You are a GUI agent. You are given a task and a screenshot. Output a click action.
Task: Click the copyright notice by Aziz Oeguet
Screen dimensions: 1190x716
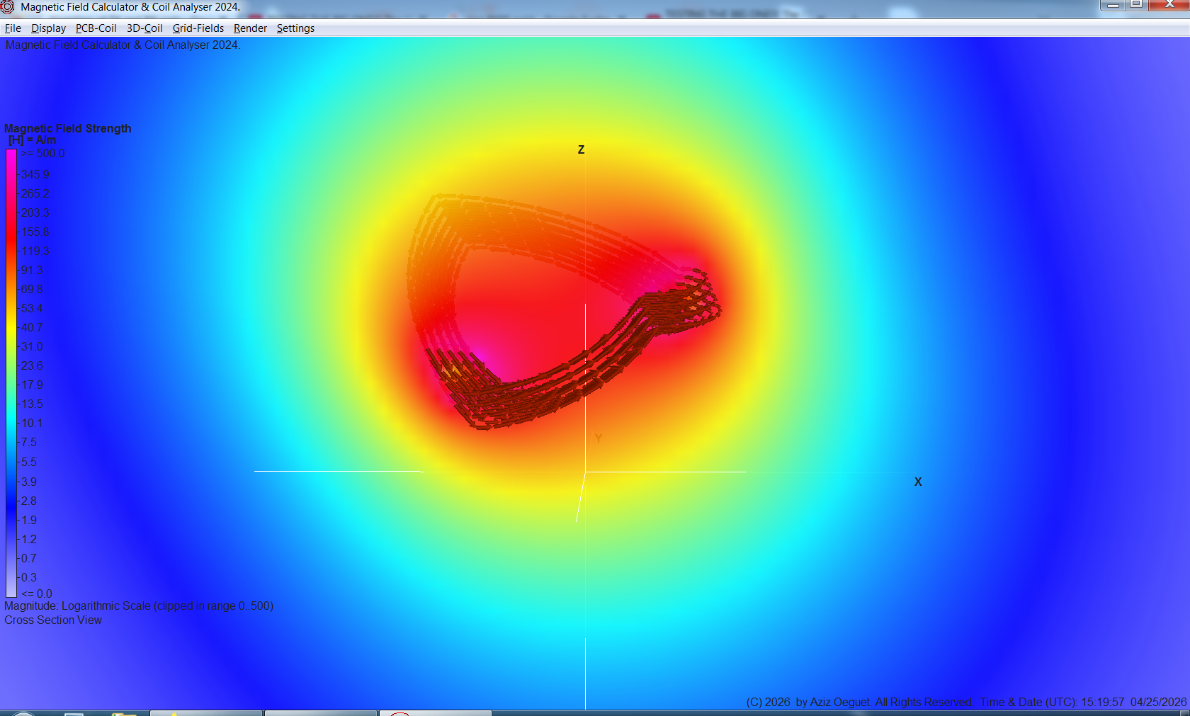pos(858,702)
